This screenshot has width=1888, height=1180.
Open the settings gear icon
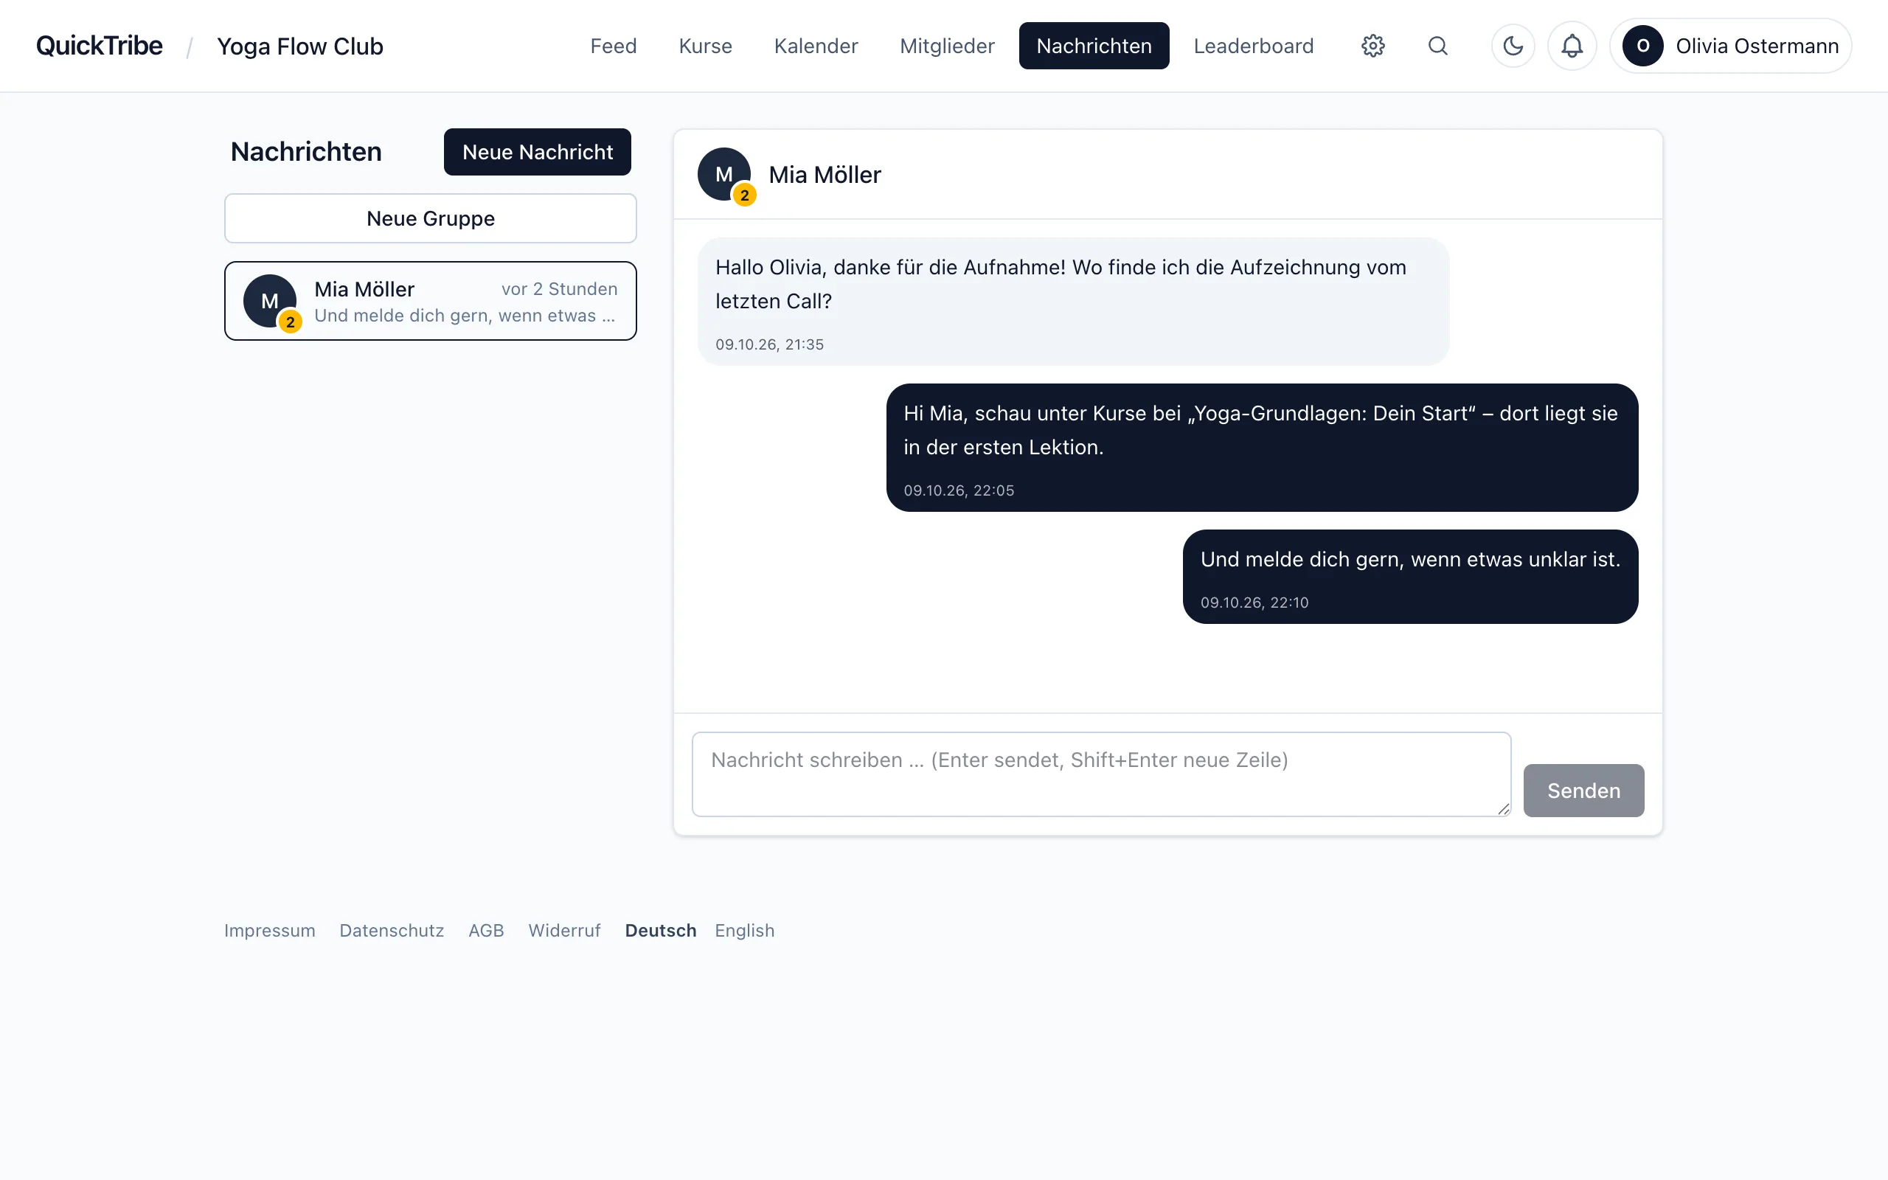coord(1372,46)
